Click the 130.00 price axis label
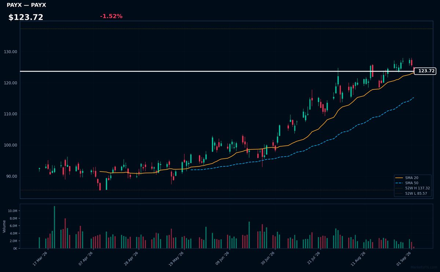The width and height of the screenshot is (440, 272). pyautogui.click(x=11, y=52)
